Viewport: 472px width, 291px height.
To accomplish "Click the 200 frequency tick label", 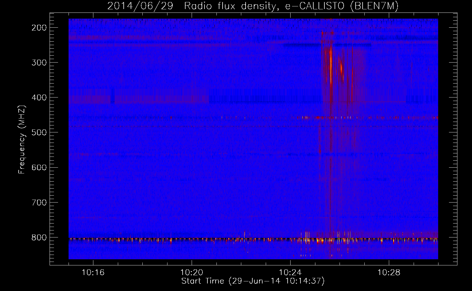I will point(39,28).
